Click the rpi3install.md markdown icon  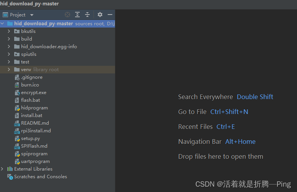tap(17, 131)
